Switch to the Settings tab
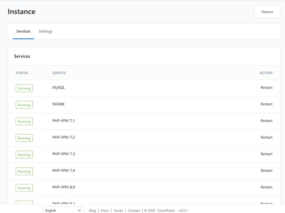Image resolution: width=285 pixels, height=213 pixels. pyautogui.click(x=46, y=31)
